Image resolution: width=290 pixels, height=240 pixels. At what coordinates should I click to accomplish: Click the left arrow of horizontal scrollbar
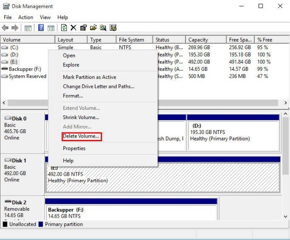[x=4, y=103]
